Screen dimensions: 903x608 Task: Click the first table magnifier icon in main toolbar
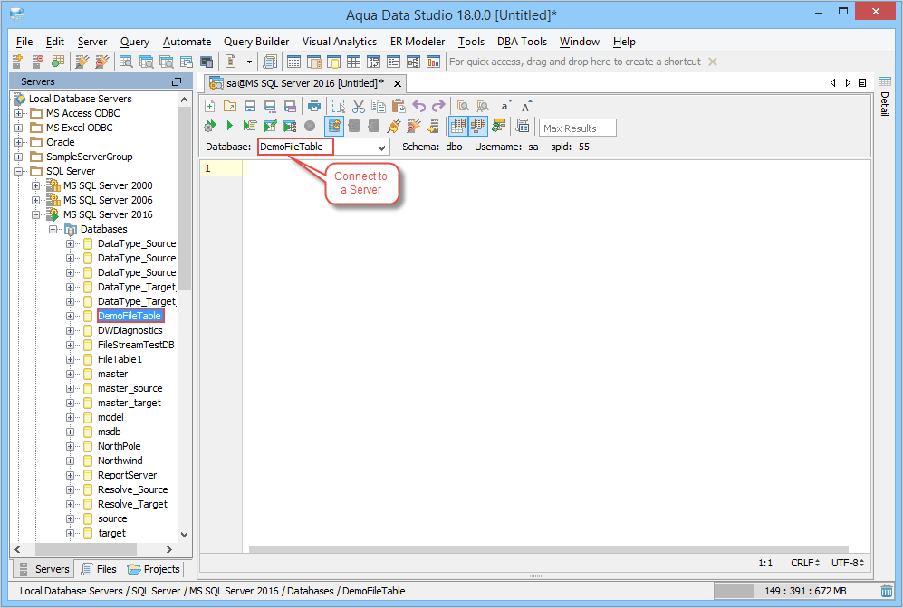tap(126, 62)
